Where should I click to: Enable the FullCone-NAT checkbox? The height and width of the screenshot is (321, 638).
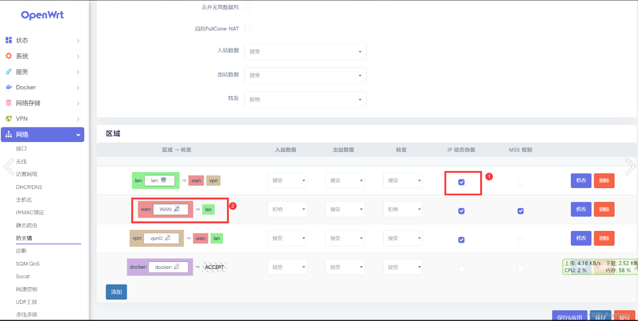248,29
